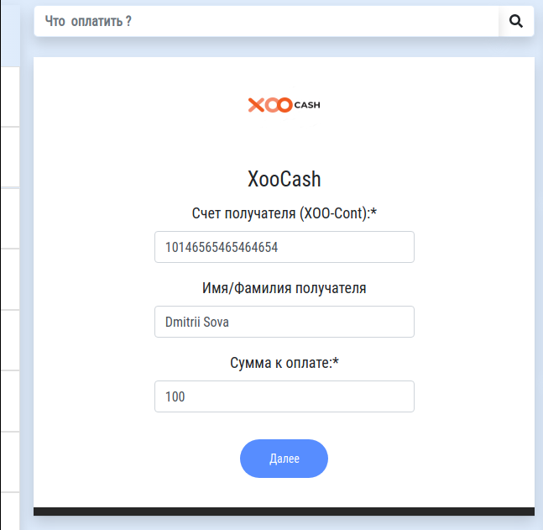Click the 'Имя/Фамилия получателя' label
This screenshot has width=543, height=530.
tap(285, 288)
